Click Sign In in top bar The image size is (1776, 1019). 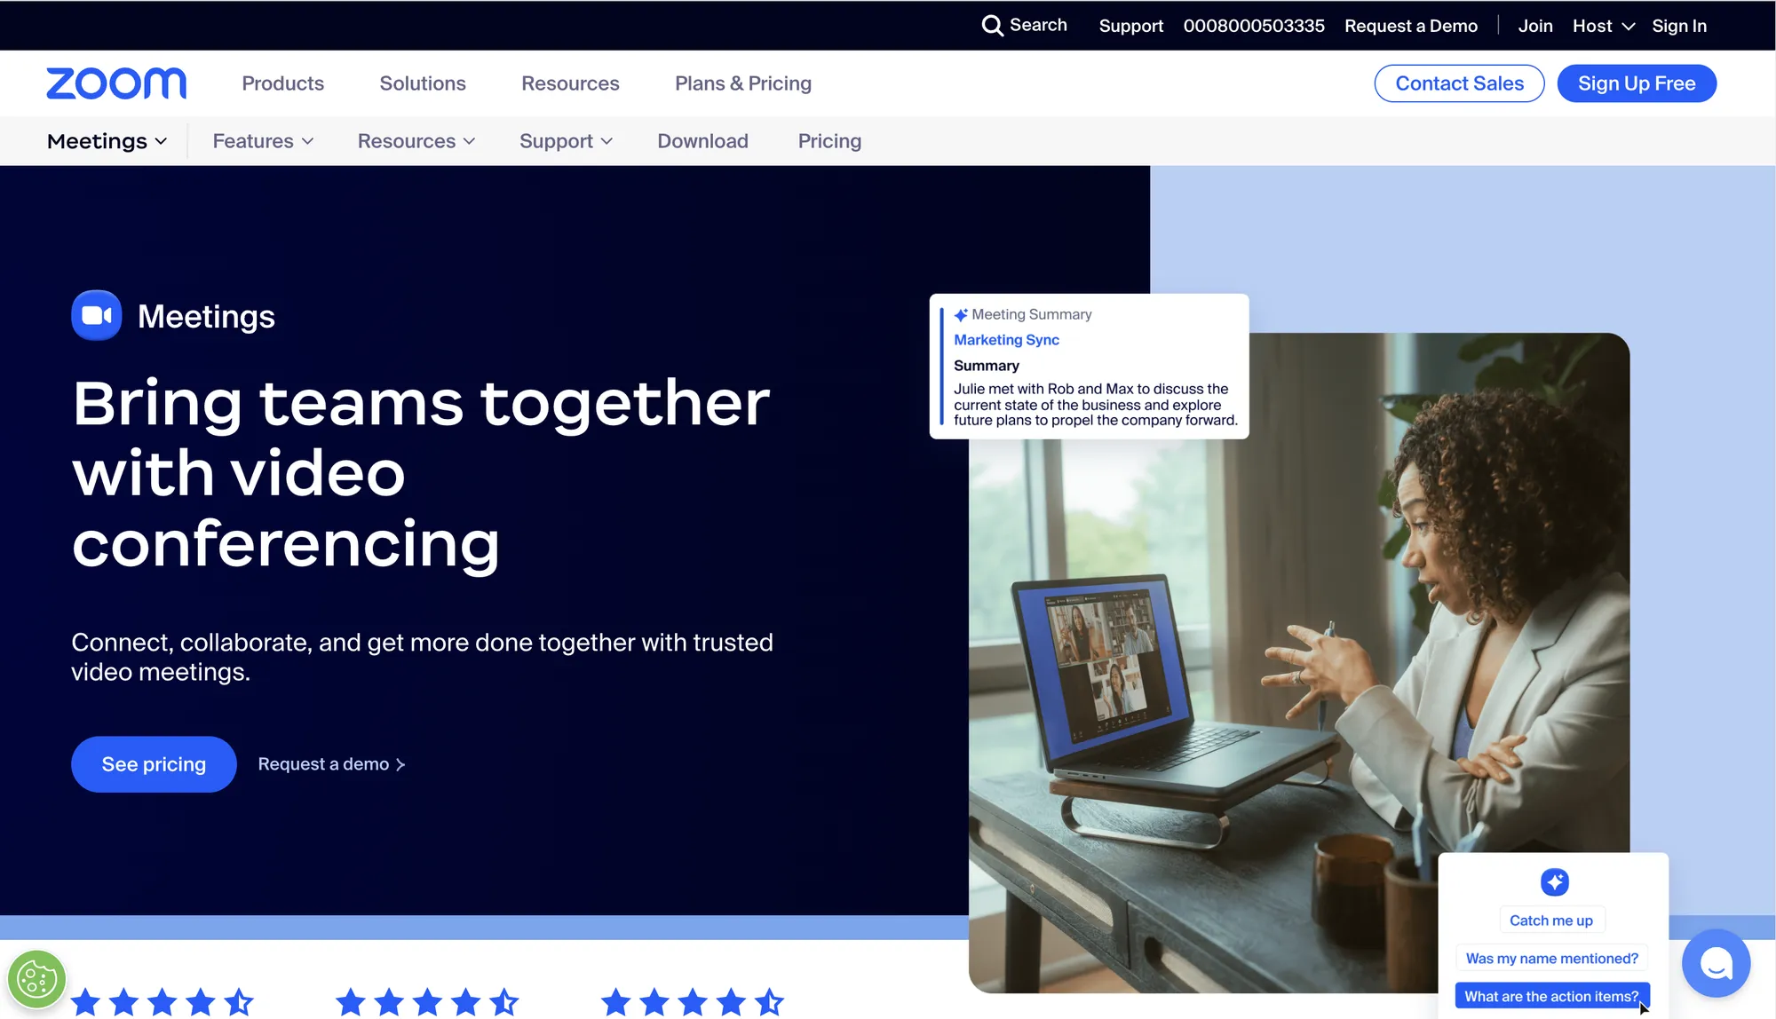pos(1679,26)
